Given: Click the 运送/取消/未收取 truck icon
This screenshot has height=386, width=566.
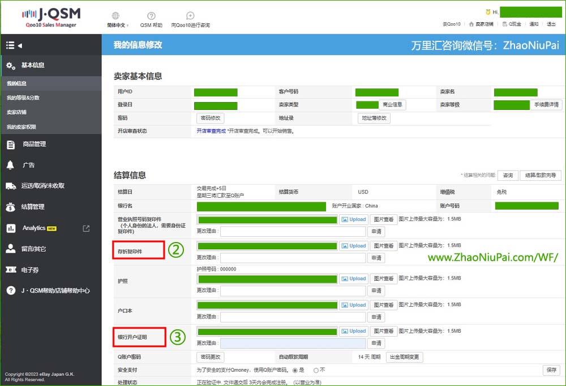Looking at the screenshot, I should pos(11,186).
